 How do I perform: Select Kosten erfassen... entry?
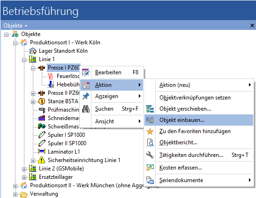click(x=199, y=168)
